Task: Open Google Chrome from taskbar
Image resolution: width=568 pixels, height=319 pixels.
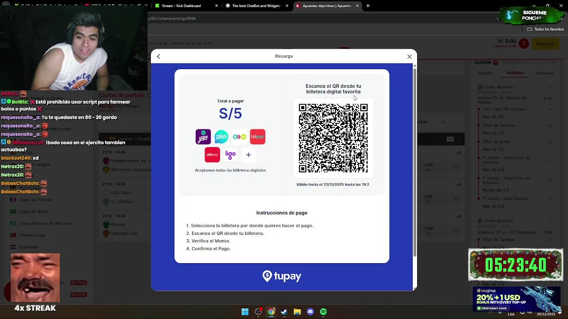Action: click(x=271, y=312)
